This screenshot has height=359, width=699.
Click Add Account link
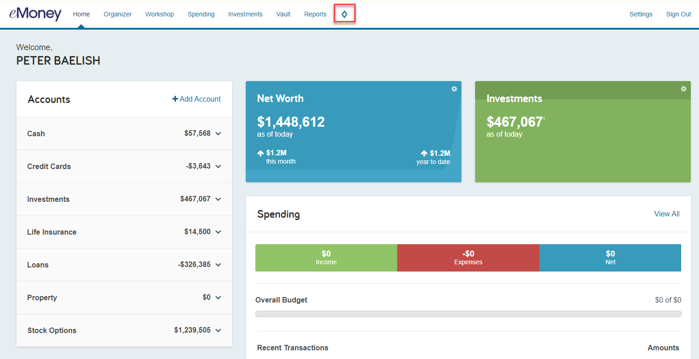pyautogui.click(x=197, y=99)
